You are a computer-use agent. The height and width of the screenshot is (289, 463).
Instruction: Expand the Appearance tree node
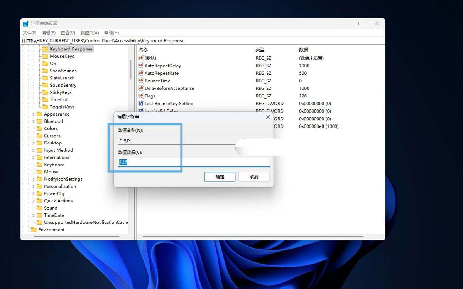34,114
